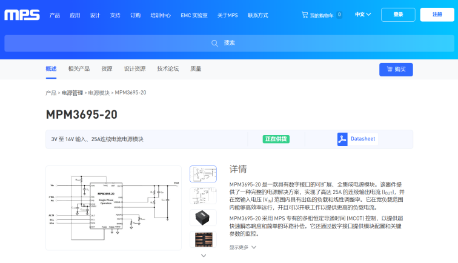Screen dimensions: 458x263
Task: Select the 相关产品 tab
Action: [79, 68]
